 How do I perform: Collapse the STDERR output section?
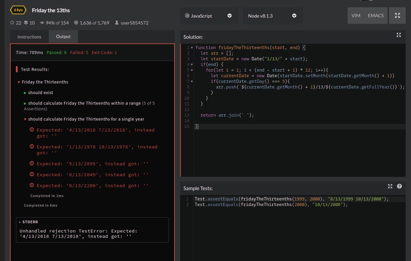click(x=20, y=222)
